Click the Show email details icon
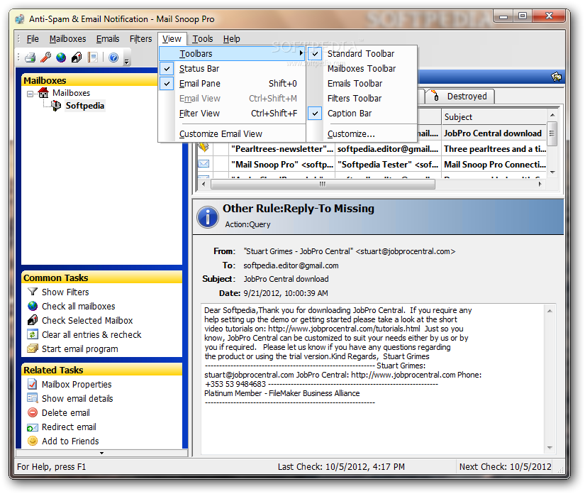This screenshot has width=585, height=494. pyautogui.click(x=33, y=398)
